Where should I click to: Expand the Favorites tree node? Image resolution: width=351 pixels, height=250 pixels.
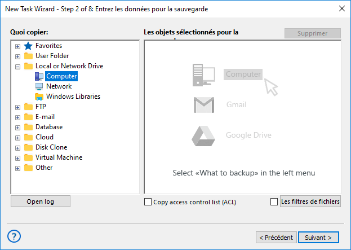17,46
